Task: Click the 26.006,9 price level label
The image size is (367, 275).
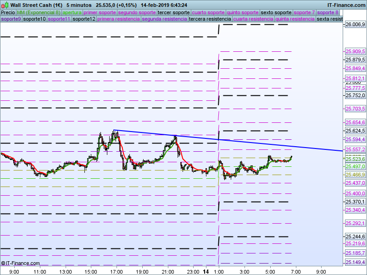Action: (355, 24)
